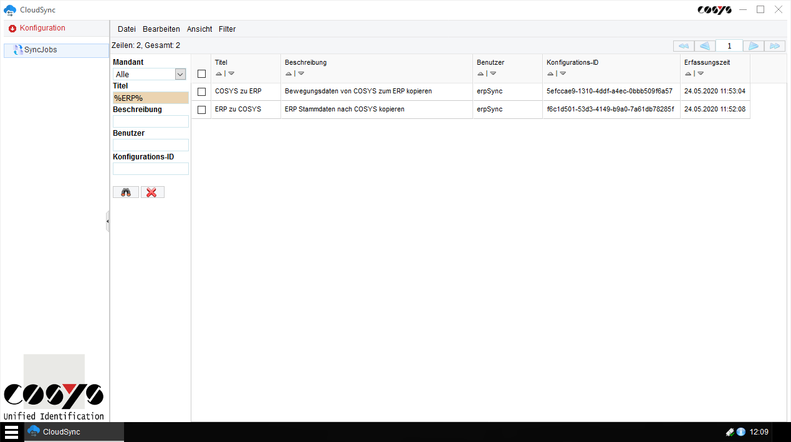Check the checkbox for the COSYS zu ERP row
The height and width of the screenshot is (442, 791).
coord(201,91)
